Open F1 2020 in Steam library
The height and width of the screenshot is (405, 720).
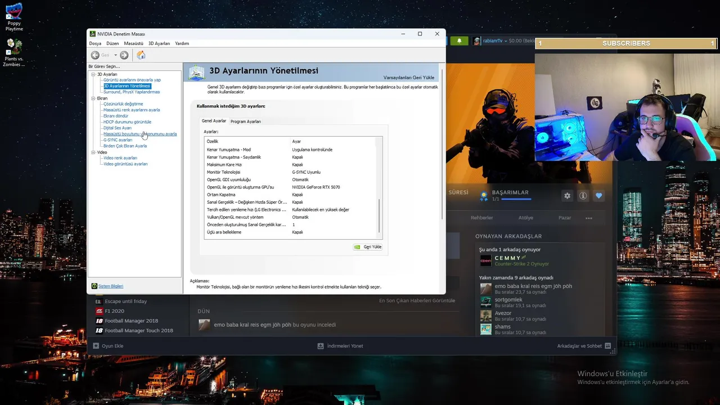(115, 311)
